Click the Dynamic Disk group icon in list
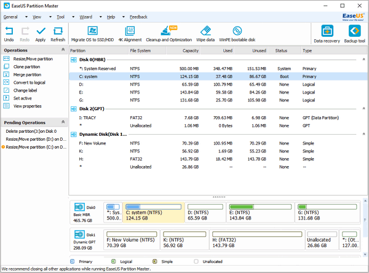The image size is (369, 273). pyautogui.click(x=74, y=135)
